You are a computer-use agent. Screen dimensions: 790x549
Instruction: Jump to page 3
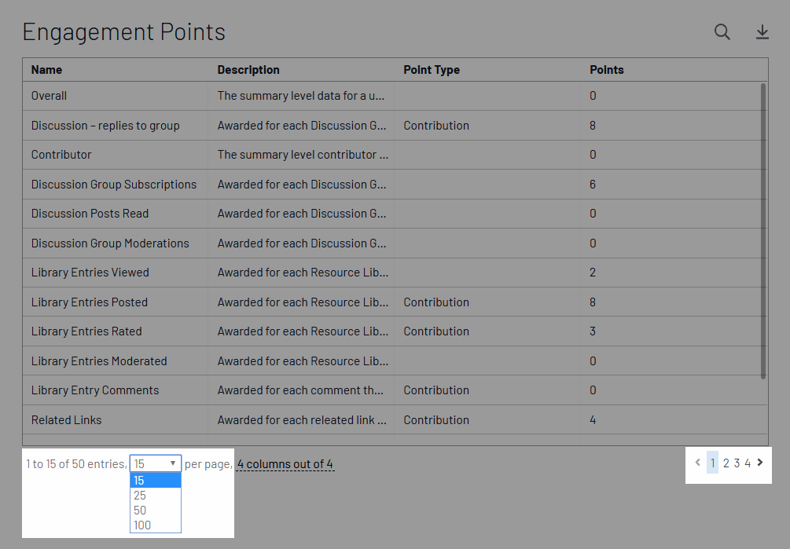pos(737,463)
